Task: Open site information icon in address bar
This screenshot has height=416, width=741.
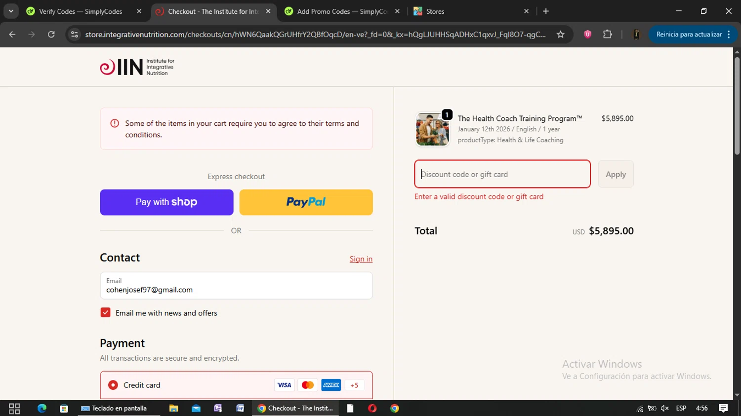Action: (x=75, y=35)
